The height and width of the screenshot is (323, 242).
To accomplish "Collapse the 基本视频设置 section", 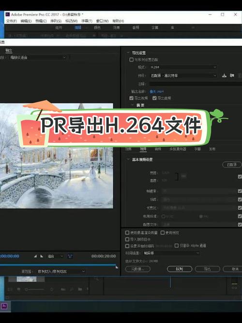I will 128,159.
